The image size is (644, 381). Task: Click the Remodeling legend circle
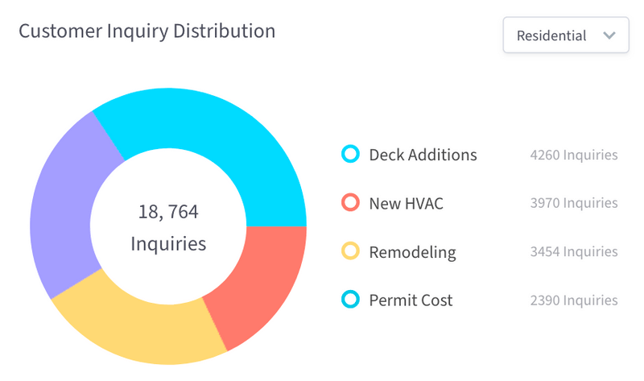click(350, 252)
